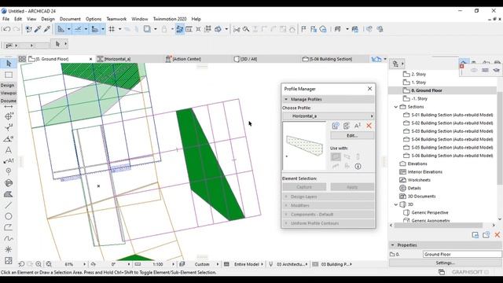
Task: Click the Document toolbox group header
Action: pos(8,101)
